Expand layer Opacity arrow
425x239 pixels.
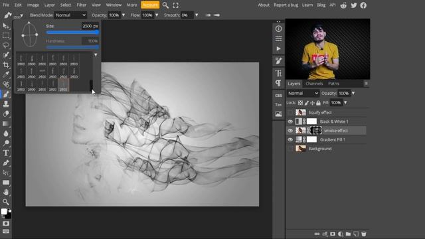(353, 93)
